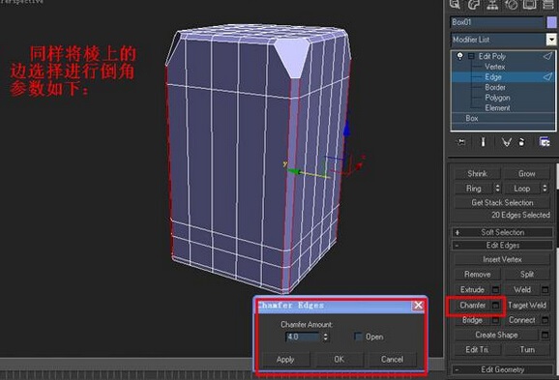Open Extrude settings box icon

pyautogui.click(x=495, y=289)
